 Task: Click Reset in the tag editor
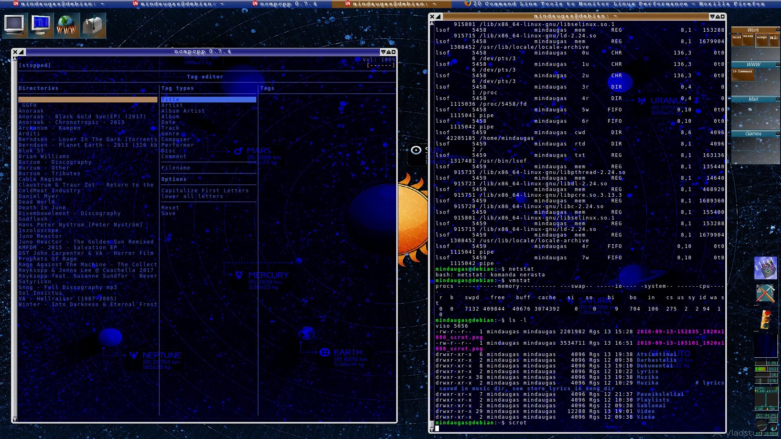click(x=170, y=207)
